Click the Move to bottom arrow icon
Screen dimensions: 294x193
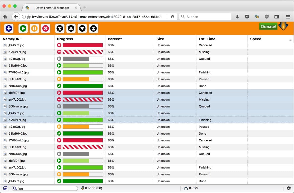tap(94, 28)
